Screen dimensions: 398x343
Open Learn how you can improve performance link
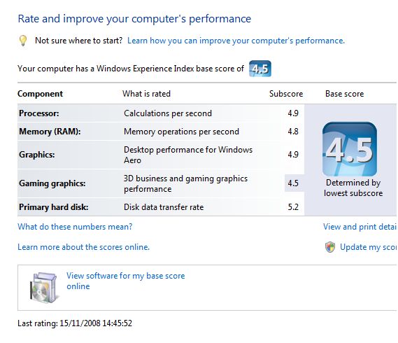tap(236, 41)
